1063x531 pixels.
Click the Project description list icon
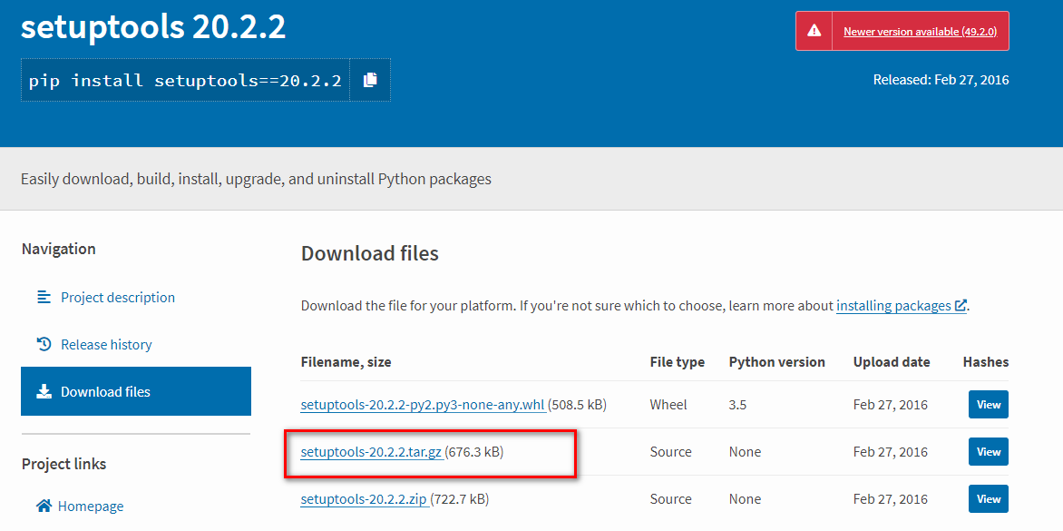(44, 297)
